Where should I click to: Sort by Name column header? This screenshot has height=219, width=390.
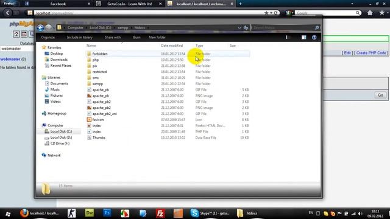91,46
